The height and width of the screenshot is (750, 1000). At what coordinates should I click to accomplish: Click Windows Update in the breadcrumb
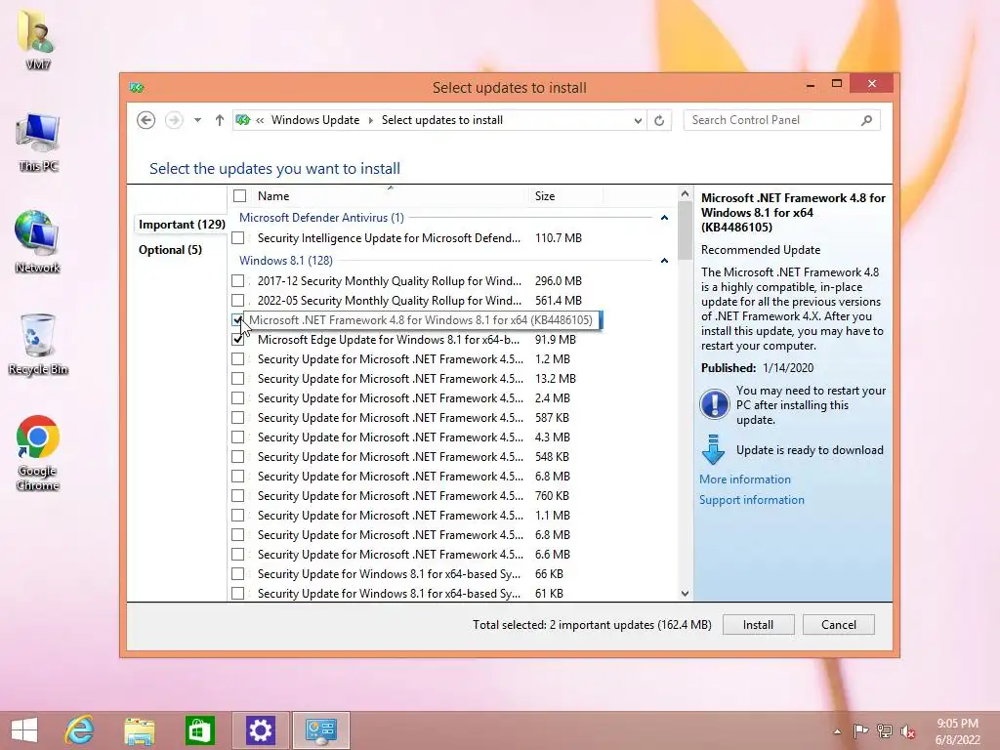coord(315,120)
